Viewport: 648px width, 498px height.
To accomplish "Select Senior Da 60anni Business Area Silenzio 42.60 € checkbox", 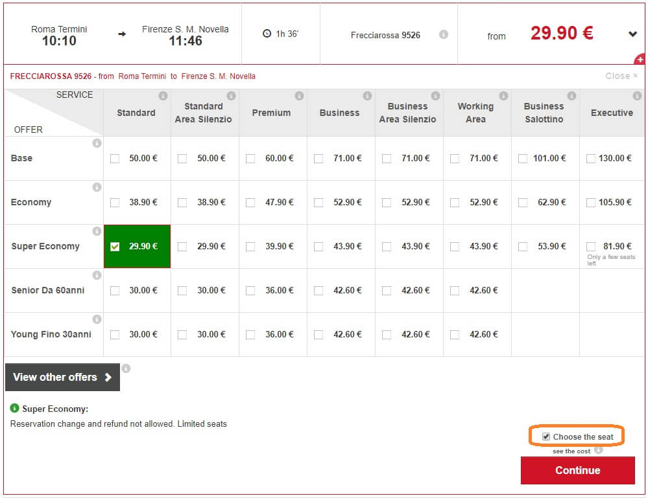I will click(x=387, y=291).
